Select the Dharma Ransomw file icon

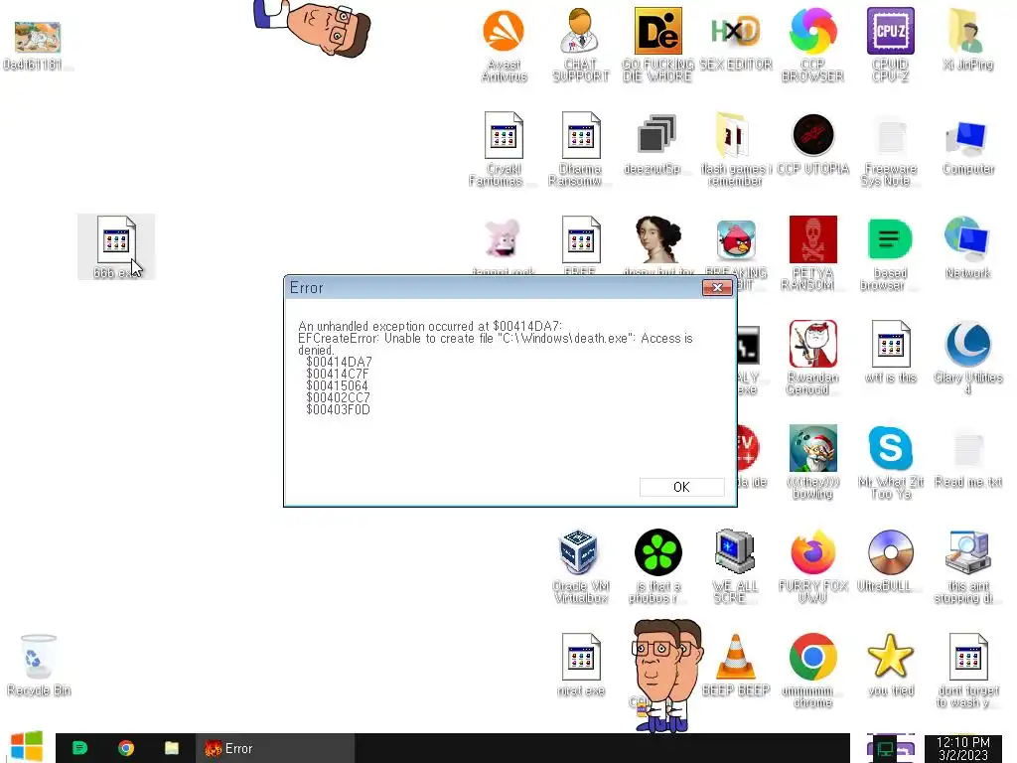pyautogui.click(x=580, y=149)
